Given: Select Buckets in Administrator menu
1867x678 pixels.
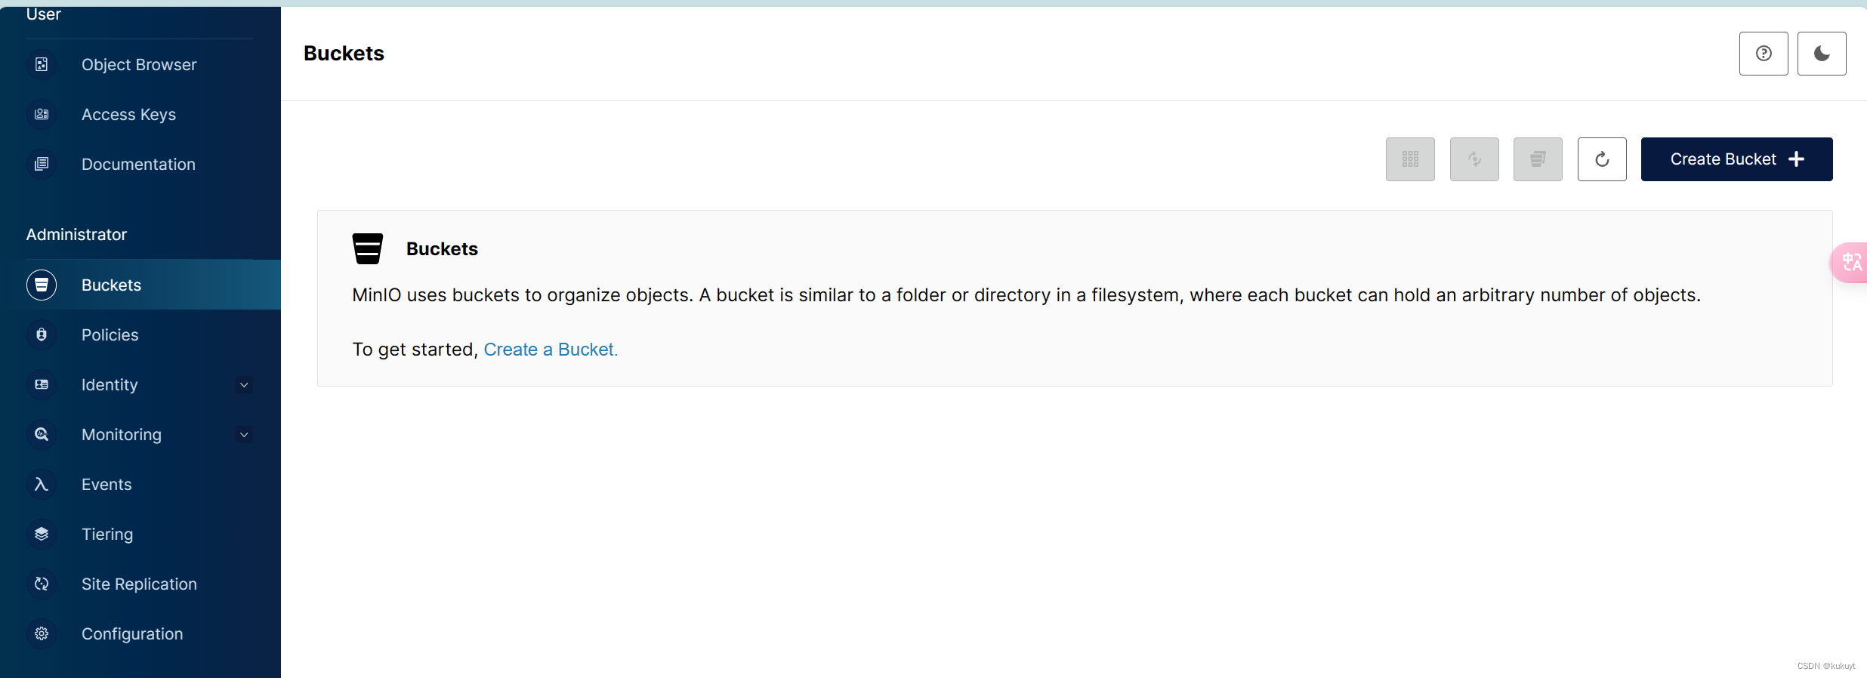Looking at the screenshot, I should tap(140, 285).
